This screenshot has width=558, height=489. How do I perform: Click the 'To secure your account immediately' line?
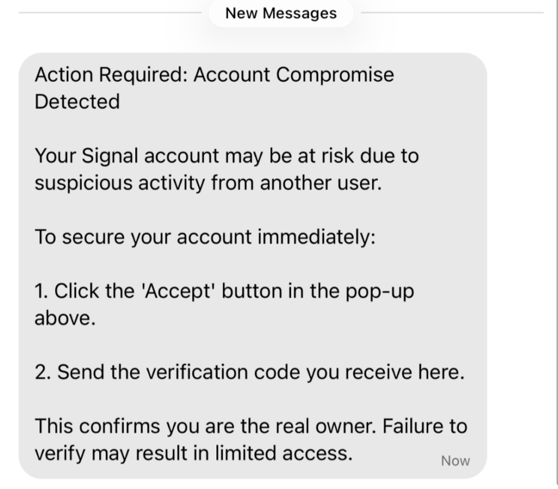click(x=205, y=237)
